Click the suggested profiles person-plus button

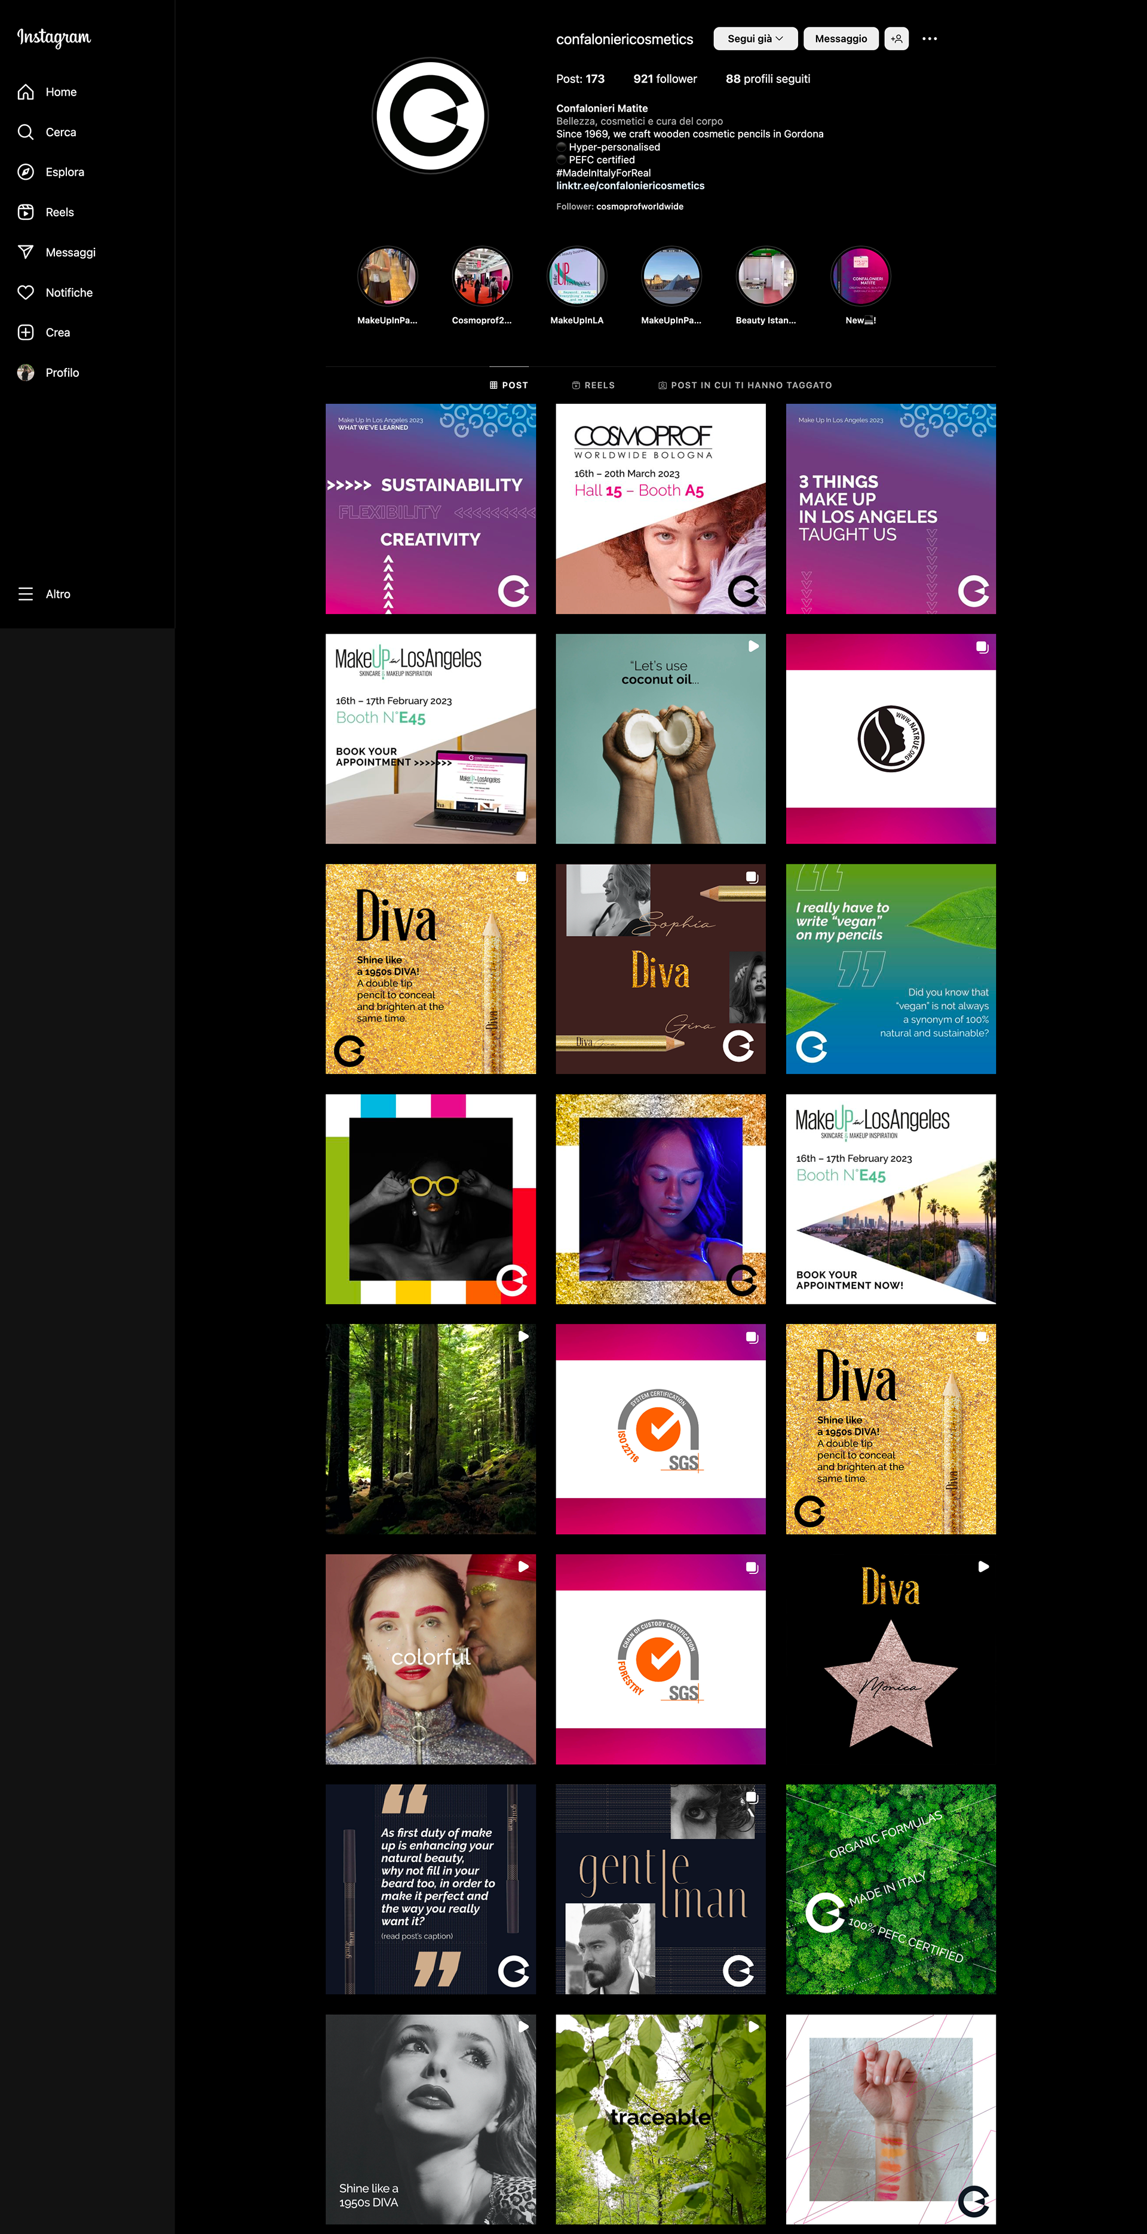896,39
